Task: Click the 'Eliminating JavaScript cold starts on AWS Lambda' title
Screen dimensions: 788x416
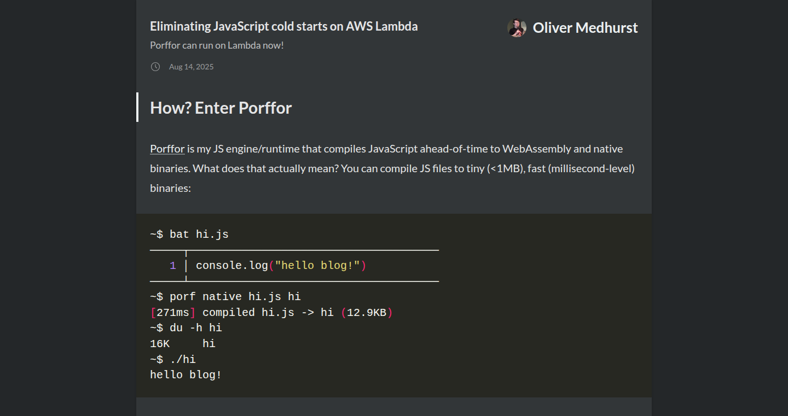Action: click(284, 26)
